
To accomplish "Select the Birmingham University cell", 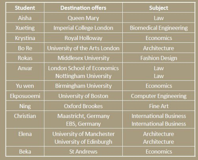I will point(83,86).
